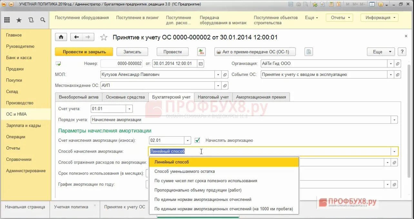
Task: Open calendar icon in title bar
Action: point(339,5)
